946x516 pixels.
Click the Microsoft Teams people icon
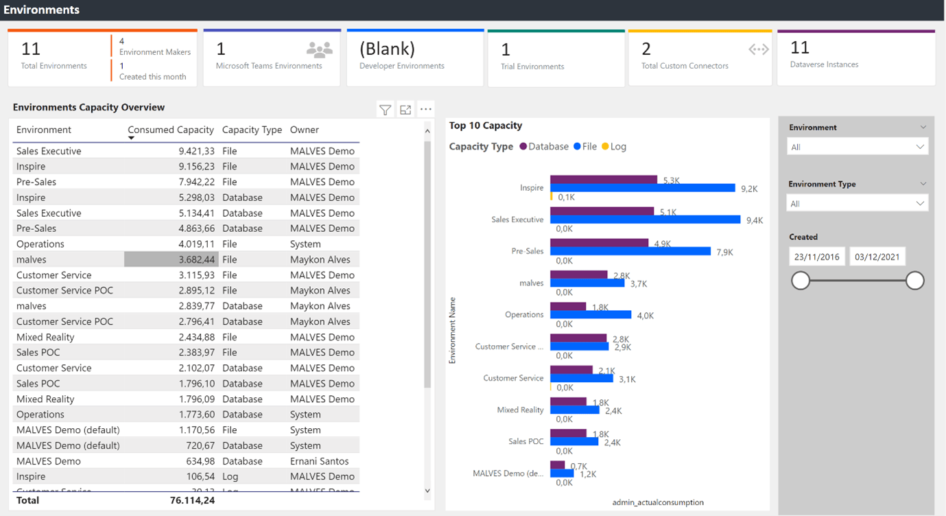(x=319, y=49)
